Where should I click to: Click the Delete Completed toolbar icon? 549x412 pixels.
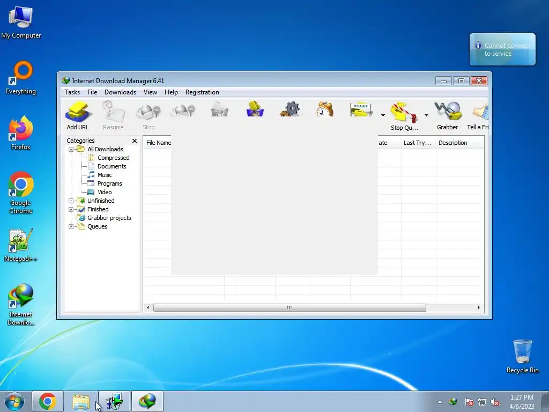coord(255,109)
